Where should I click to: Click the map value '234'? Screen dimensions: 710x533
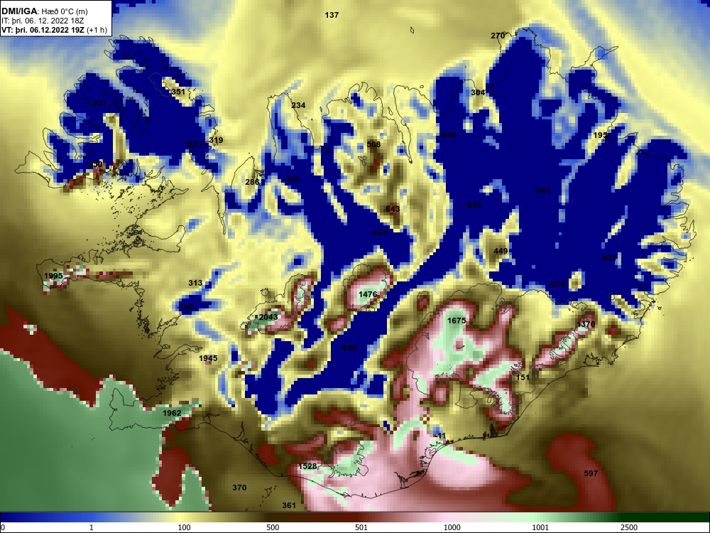pos(298,105)
